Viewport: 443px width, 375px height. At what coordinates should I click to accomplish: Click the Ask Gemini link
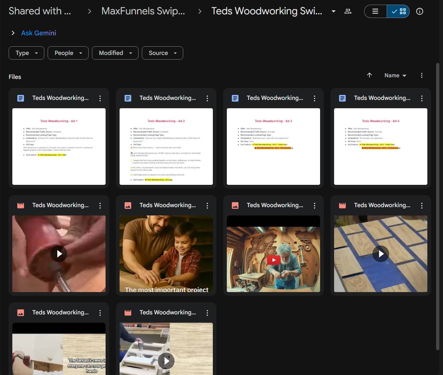click(39, 33)
